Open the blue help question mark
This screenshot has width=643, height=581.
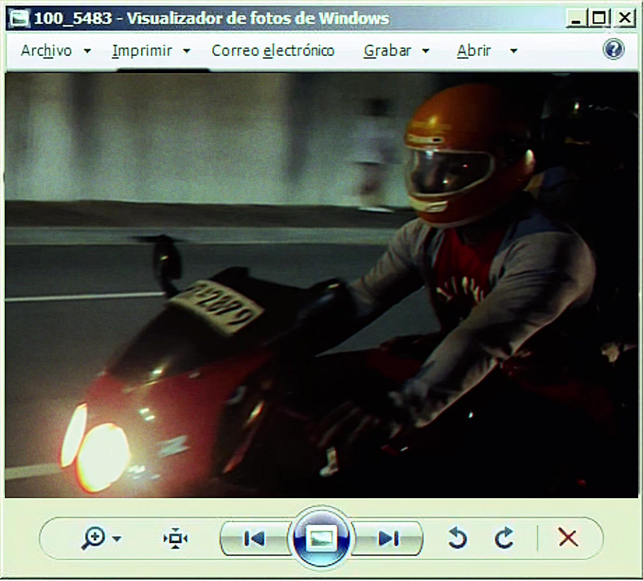click(x=613, y=49)
